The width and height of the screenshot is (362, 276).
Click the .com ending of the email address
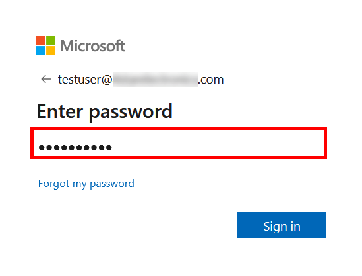tap(211, 80)
